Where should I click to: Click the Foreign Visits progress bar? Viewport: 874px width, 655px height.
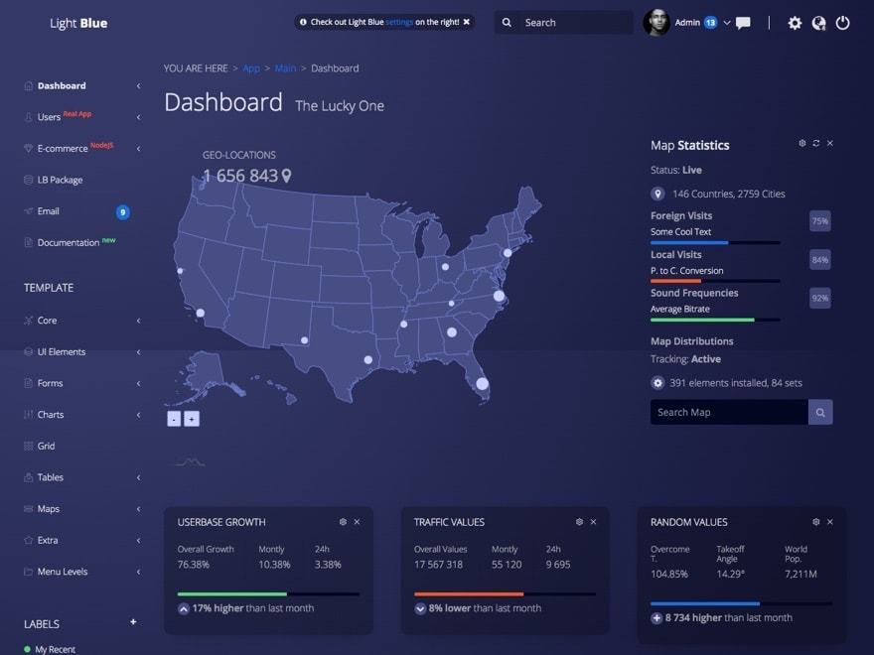pos(715,242)
